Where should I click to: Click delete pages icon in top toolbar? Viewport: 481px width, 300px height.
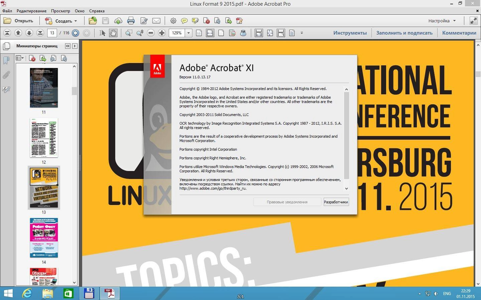pyautogui.click(x=206, y=21)
